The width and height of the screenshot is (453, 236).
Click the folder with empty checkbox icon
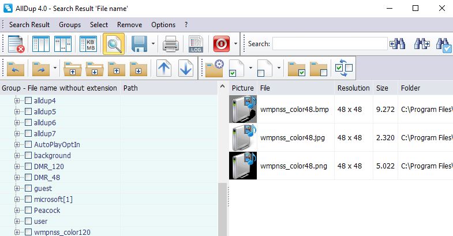(319, 69)
